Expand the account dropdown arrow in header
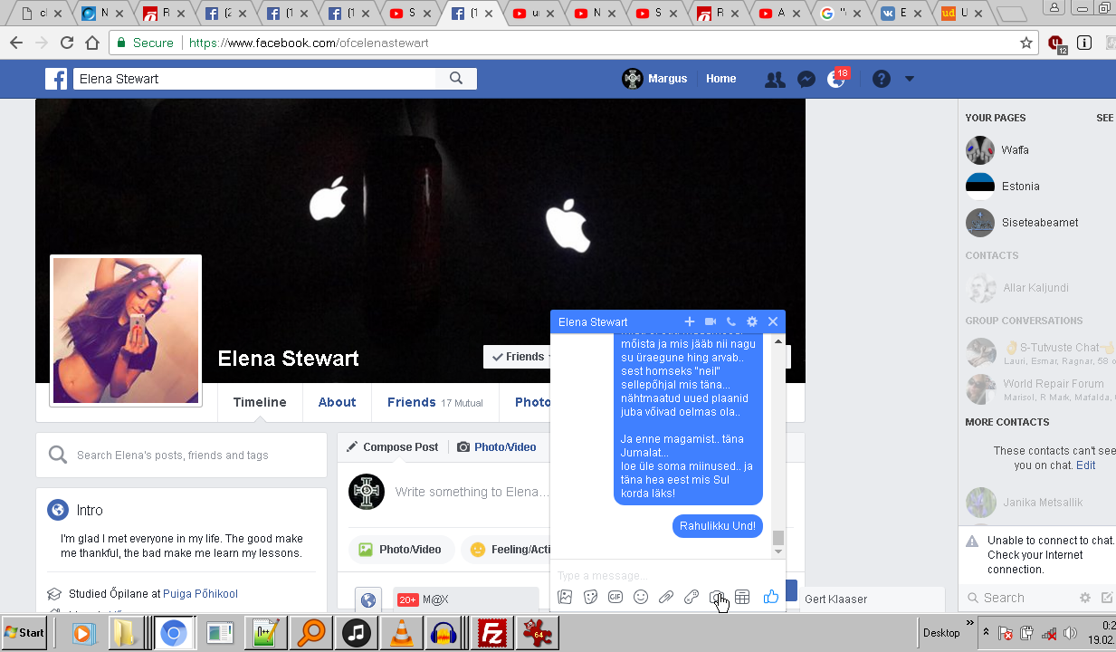The width and height of the screenshot is (1116, 652). coord(910,79)
